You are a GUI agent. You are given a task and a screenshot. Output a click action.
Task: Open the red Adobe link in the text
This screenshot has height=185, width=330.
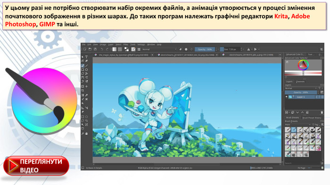click(x=300, y=16)
